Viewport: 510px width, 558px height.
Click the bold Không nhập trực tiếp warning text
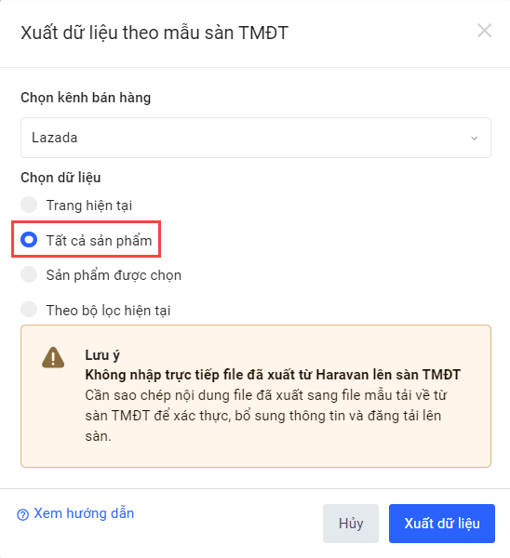point(273,375)
